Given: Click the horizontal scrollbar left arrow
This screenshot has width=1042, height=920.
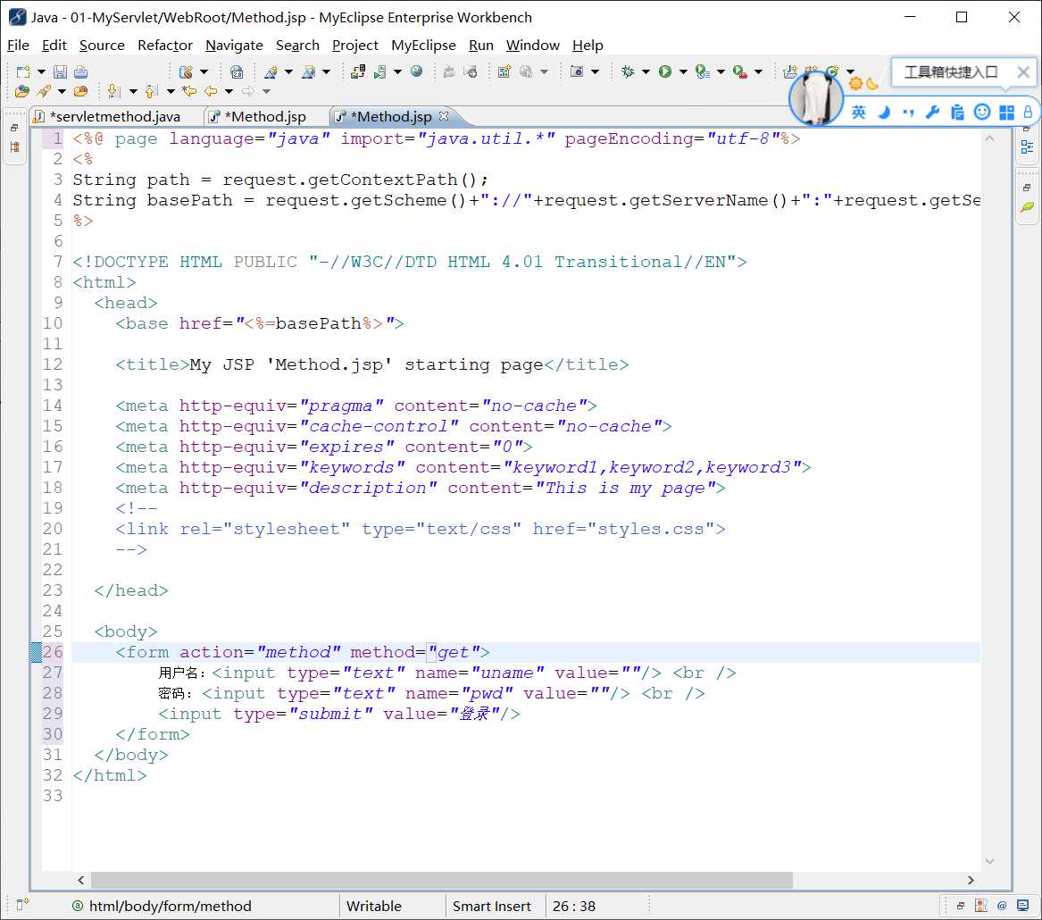Looking at the screenshot, I should [81, 880].
